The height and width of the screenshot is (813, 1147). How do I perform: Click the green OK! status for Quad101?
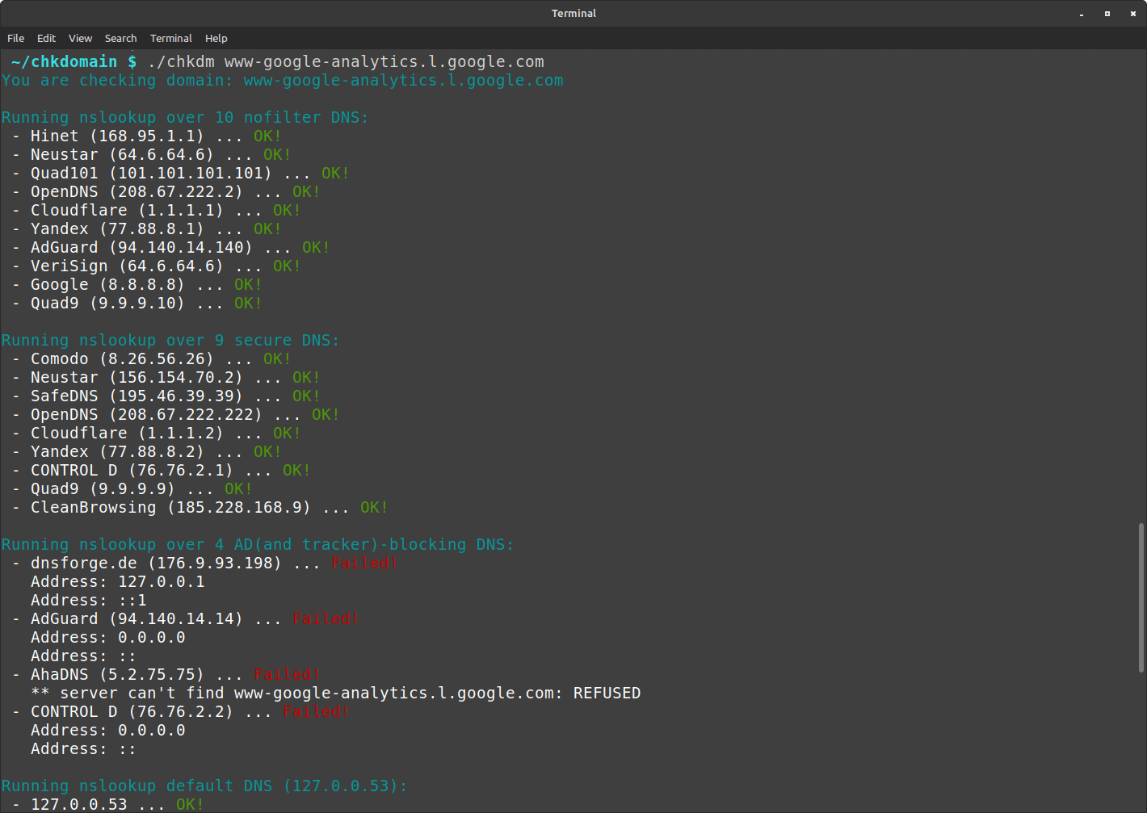[x=335, y=173]
